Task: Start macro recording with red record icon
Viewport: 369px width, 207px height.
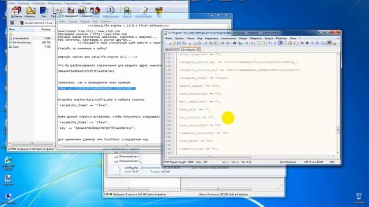Action: pos(302,43)
